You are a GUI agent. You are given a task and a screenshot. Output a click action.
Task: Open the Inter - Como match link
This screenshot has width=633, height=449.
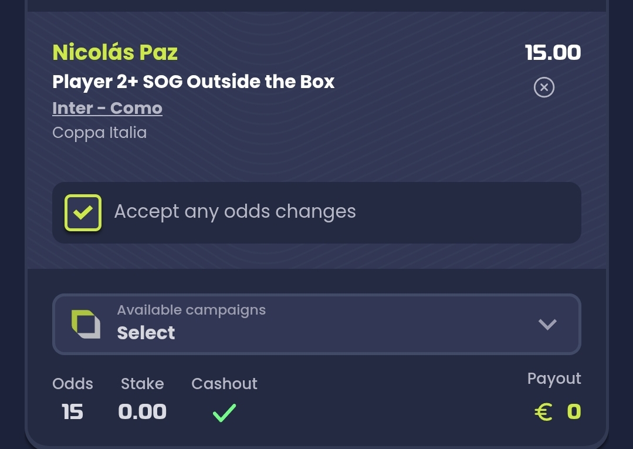[107, 108]
